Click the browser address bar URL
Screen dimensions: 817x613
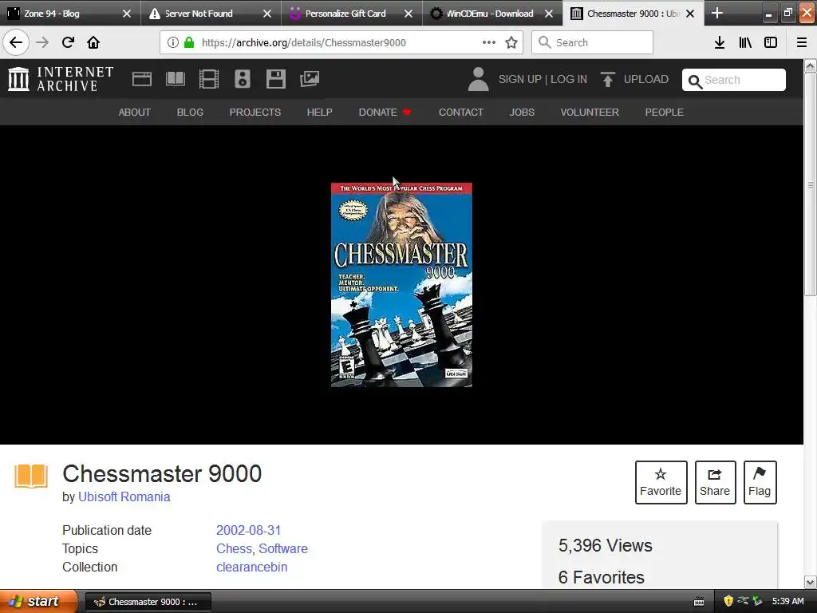click(x=304, y=43)
